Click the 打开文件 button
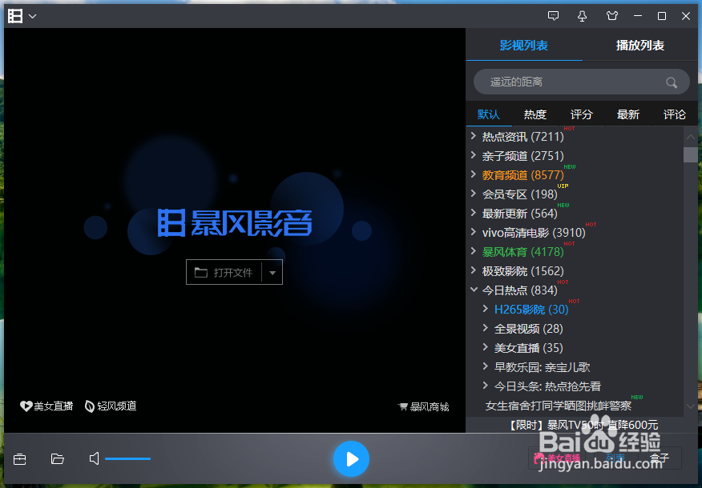 (224, 272)
